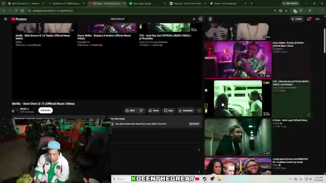This screenshot has width=326, height=183.
Task: Open the G Herbo Went Legit thumbnail
Action: pyautogui.click(x=238, y=137)
